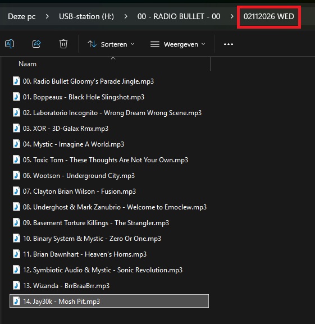Viewport: 315px width, 324px height.
Task: Click the mp3 icon of Laboratorio Incognito track
Action: click(x=16, y=112)
